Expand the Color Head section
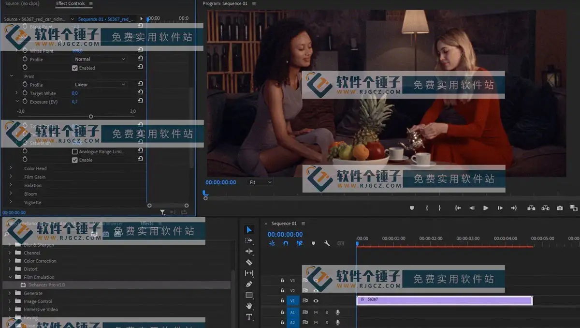Viewport: 580px width, 328px height. pos(11,168)
